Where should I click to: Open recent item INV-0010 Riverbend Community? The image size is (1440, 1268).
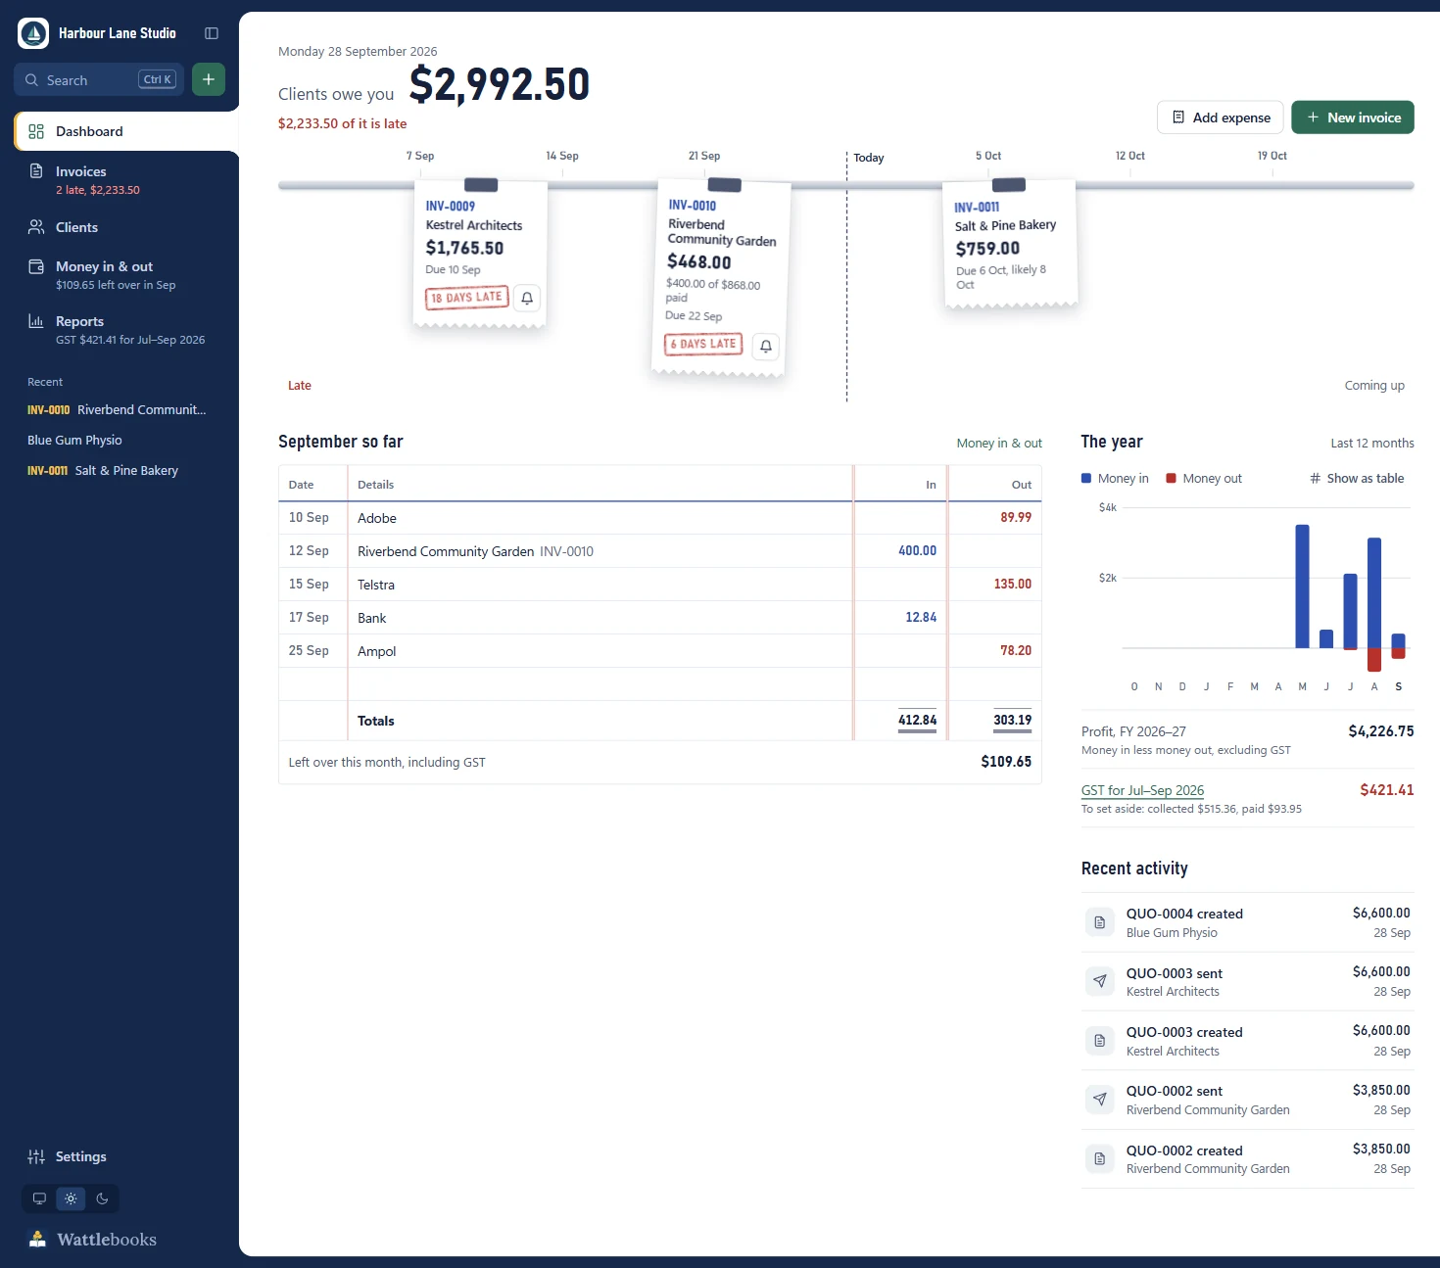[x=118, y=409]
